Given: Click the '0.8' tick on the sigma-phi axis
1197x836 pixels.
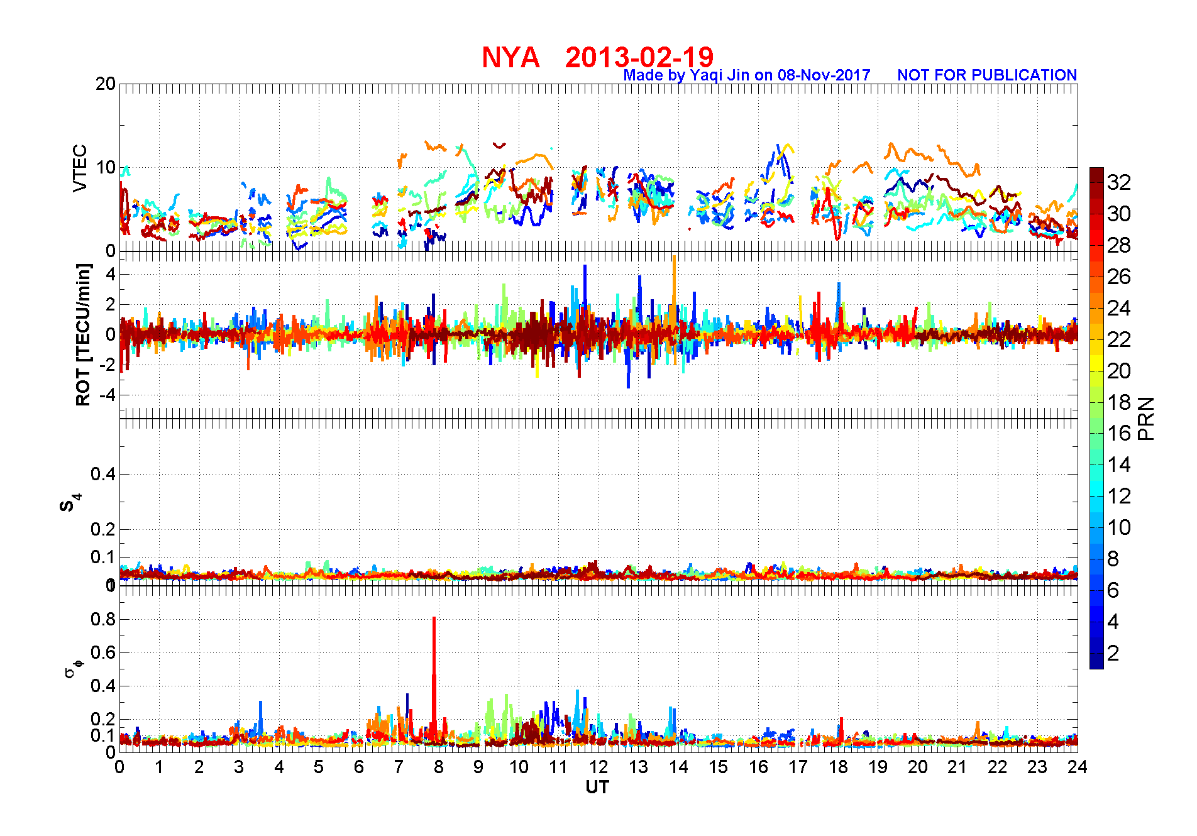Looking at the screenshot, I should coord(104,619).
